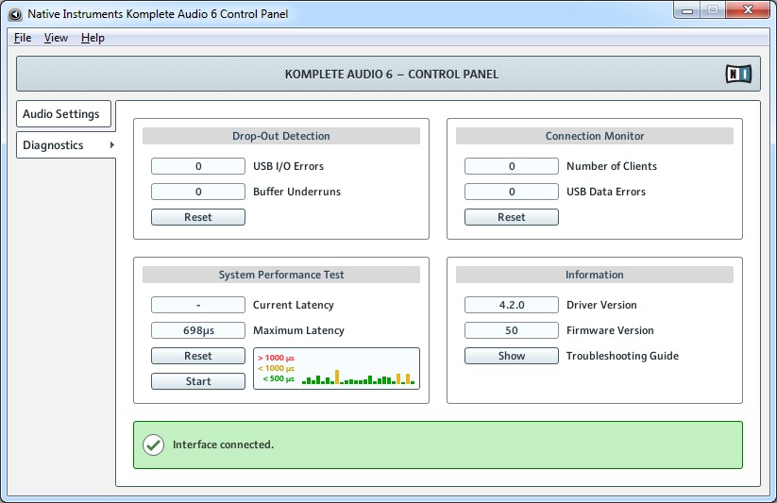This screenshot has width=777, height=503.
Task: Click the Connection Monitor header
Action: coord(595,136)
